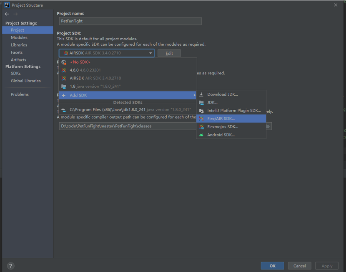Click the Download JDK arrow icon

[x=201, y=94]
